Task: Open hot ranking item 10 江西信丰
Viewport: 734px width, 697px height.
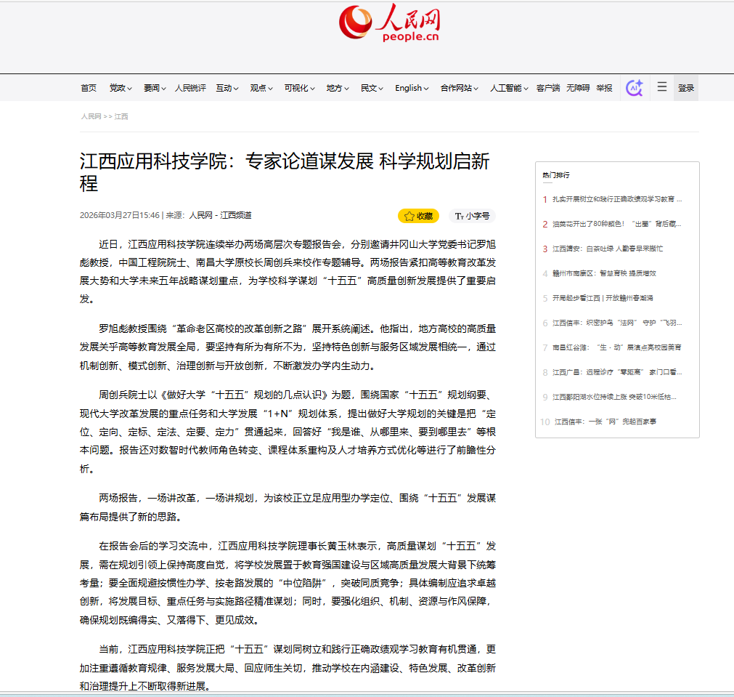Action: (605, 422)
